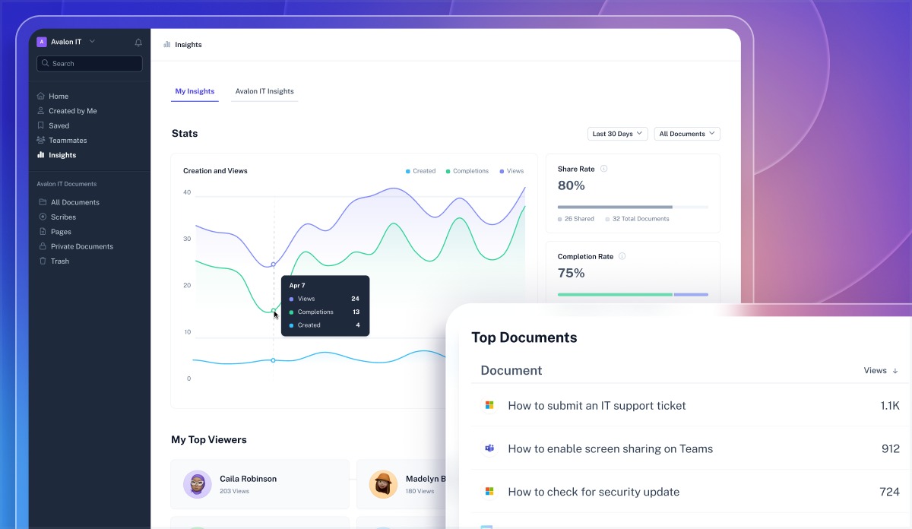912x529 pixels.
Task: Open Private Documents list
Action: pos(82,246)
